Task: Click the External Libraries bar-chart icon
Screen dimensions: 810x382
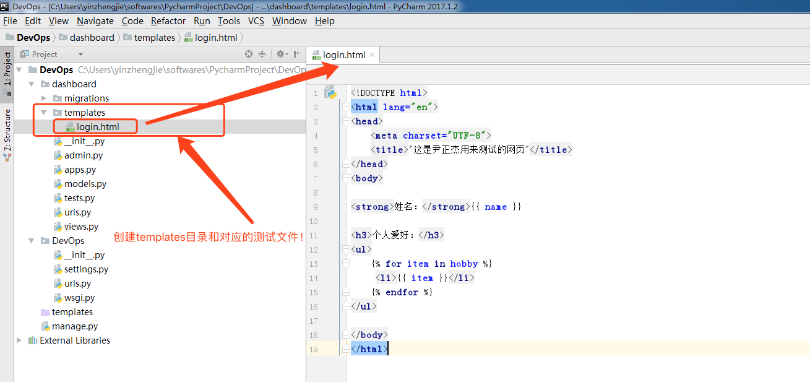Action: point(33,341)
